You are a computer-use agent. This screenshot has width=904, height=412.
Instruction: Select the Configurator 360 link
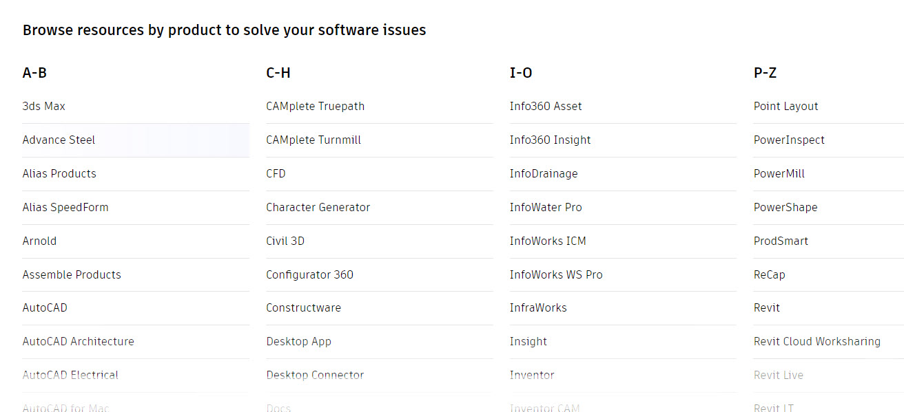tap(310, 274)
